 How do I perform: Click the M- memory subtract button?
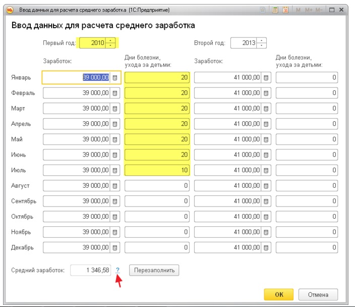(319, 10)
